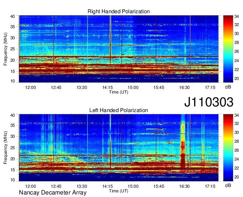Click '10' on Right Handed frequency axis
243x197 pixels.
tap(13, 81)
